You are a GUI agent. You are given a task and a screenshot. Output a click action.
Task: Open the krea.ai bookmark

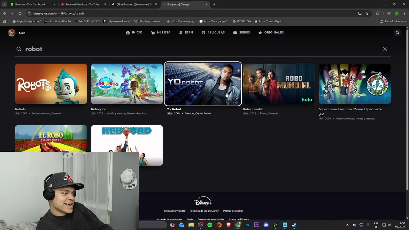[117, 21]
